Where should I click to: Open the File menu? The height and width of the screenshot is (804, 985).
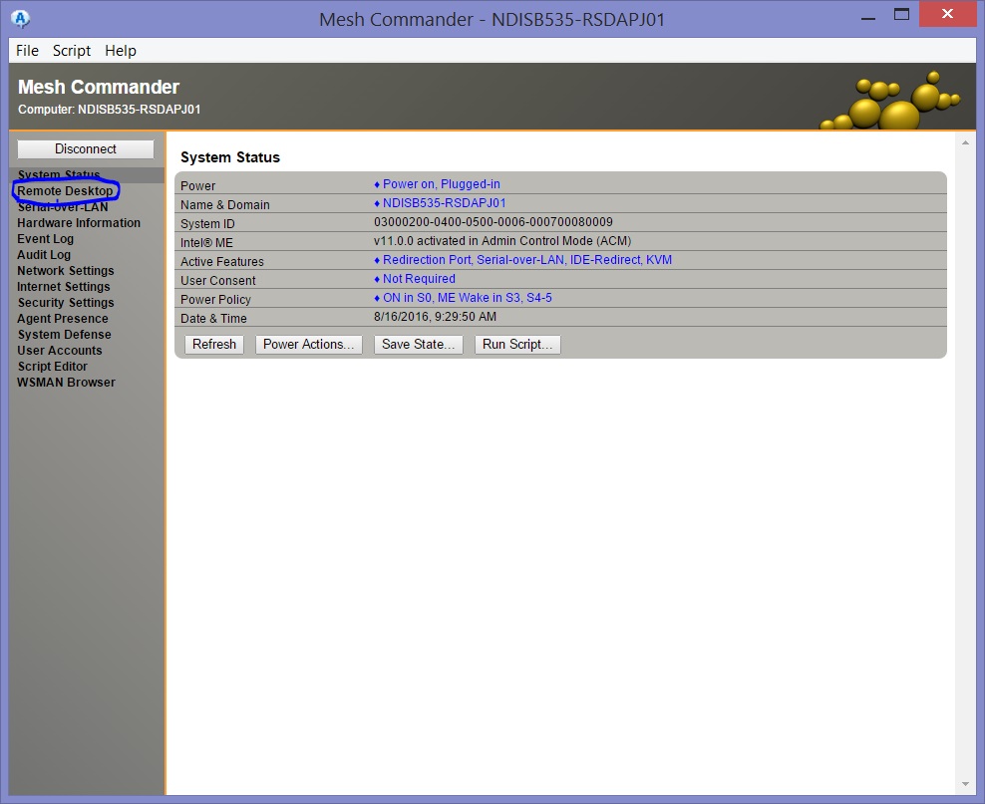(x=27, y=51)
